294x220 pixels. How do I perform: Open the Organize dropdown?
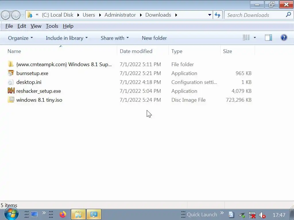tap(20, 38)
